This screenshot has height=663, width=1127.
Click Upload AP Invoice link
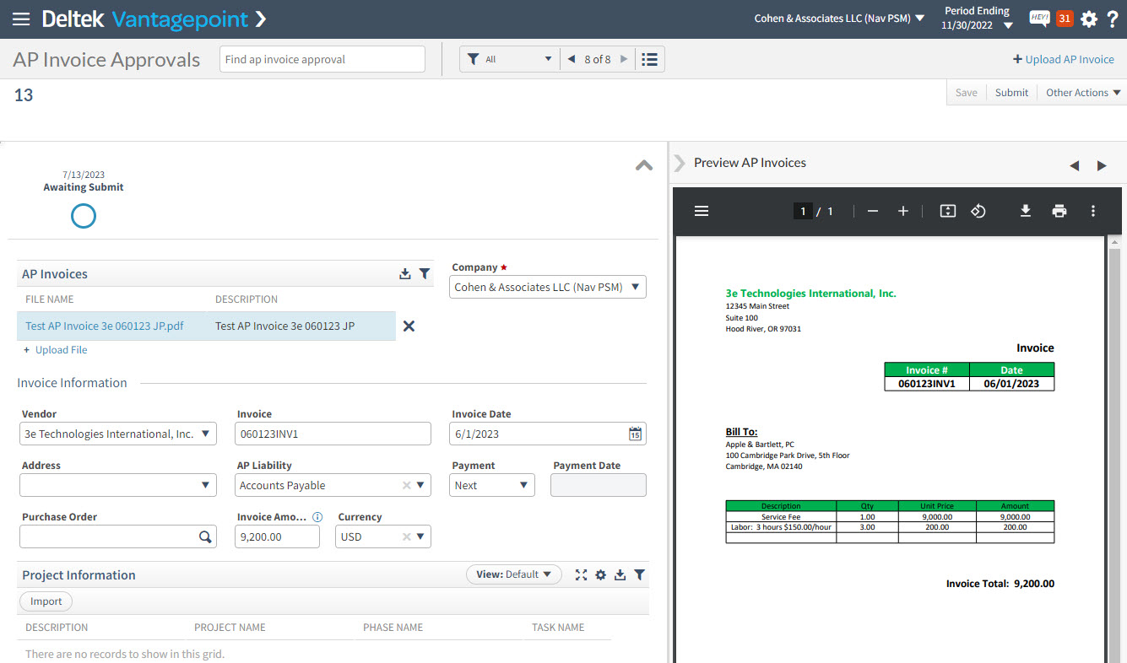(x=1064, y=59)
